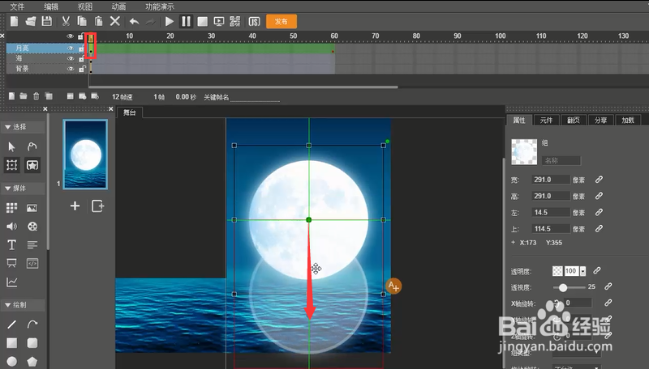
Task: Toggle visibility of the 海 layer
Action: [x=70, y=58]
